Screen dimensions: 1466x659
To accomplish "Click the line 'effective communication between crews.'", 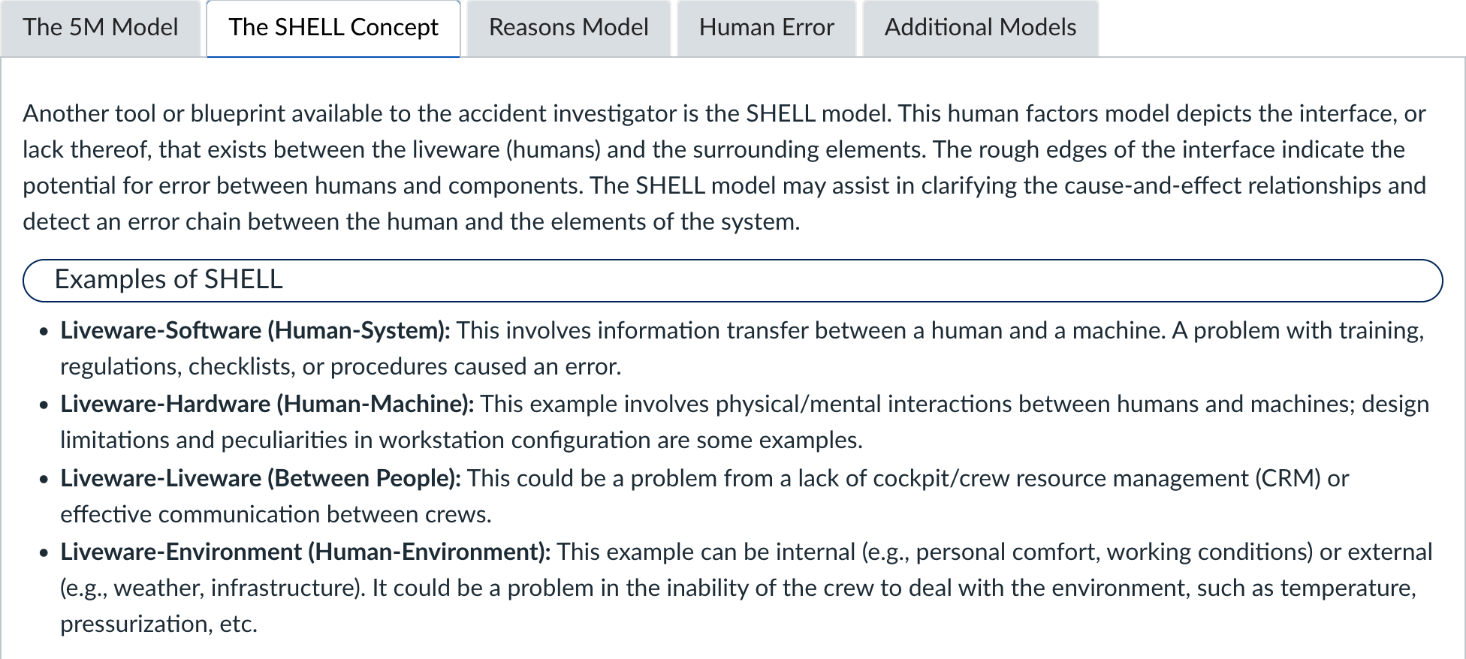I will [x=276, y=514].
